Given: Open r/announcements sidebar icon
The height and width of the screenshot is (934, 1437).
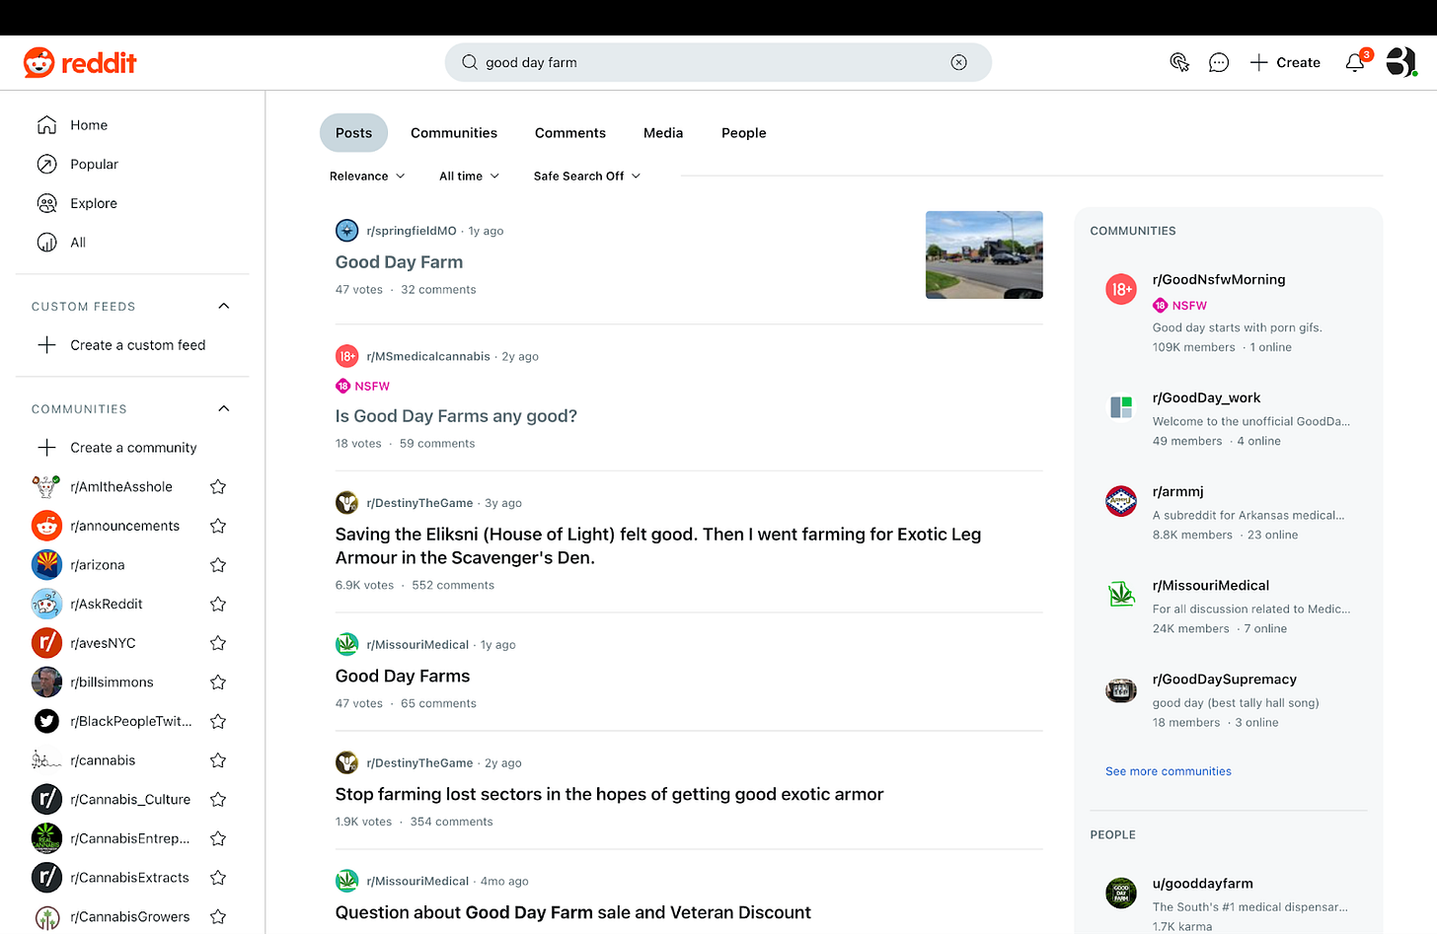Looking at the screenshot, I should 46,526.
